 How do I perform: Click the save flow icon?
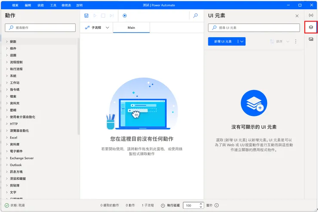[86, 15]
